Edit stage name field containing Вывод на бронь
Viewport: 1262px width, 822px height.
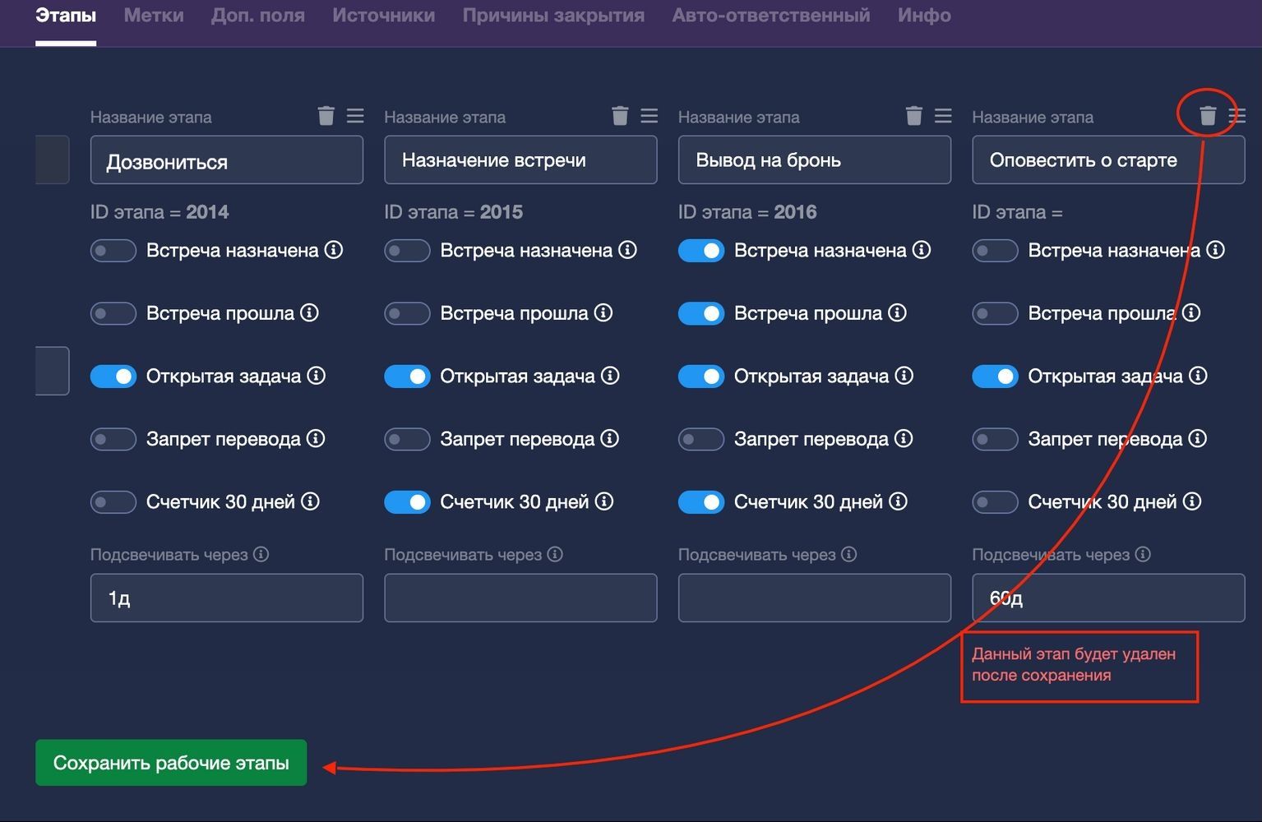815,159
